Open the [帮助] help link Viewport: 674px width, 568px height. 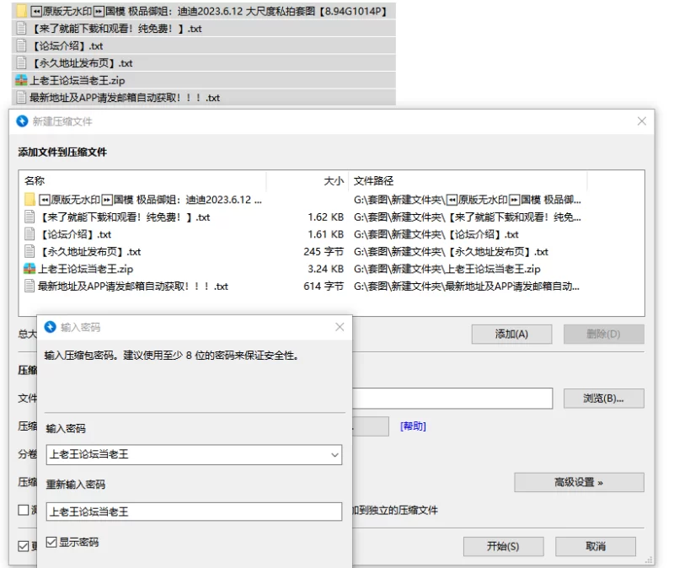click(413, 426)
